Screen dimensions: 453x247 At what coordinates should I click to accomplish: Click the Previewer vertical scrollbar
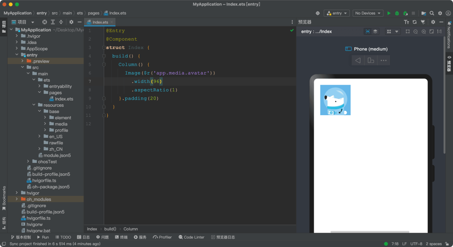[x=444, y=95]
